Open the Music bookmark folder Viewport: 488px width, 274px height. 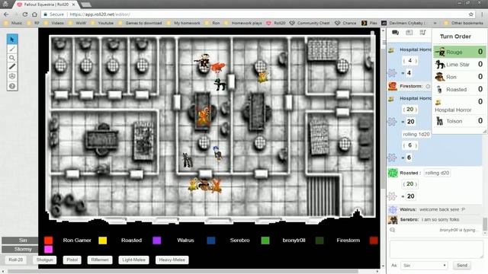click(x=14, y=23)
